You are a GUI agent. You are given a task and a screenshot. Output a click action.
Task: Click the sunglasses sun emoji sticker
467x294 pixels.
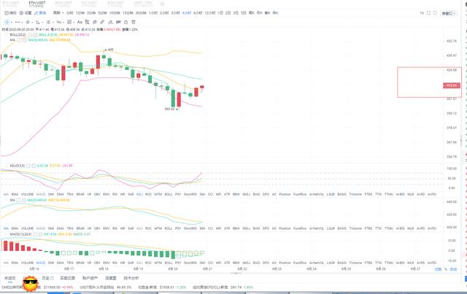31,283
